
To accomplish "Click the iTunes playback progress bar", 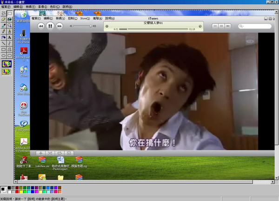I will tap(153, 29).
